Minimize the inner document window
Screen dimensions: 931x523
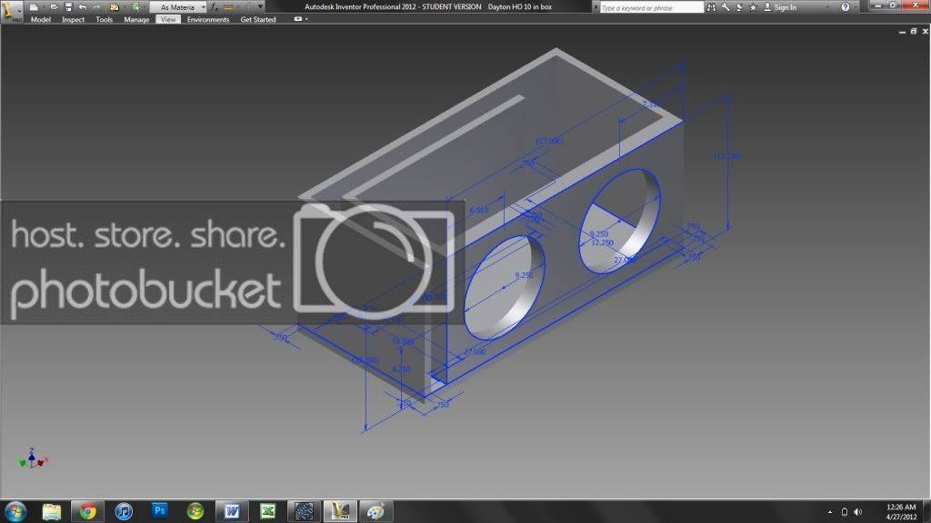click(x=902, y=32)
